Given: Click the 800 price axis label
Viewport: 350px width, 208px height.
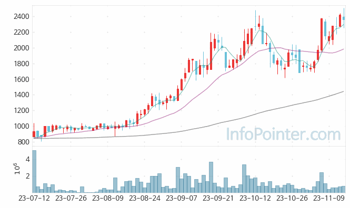Looking at the screenshot, I should tap(24, 142).
